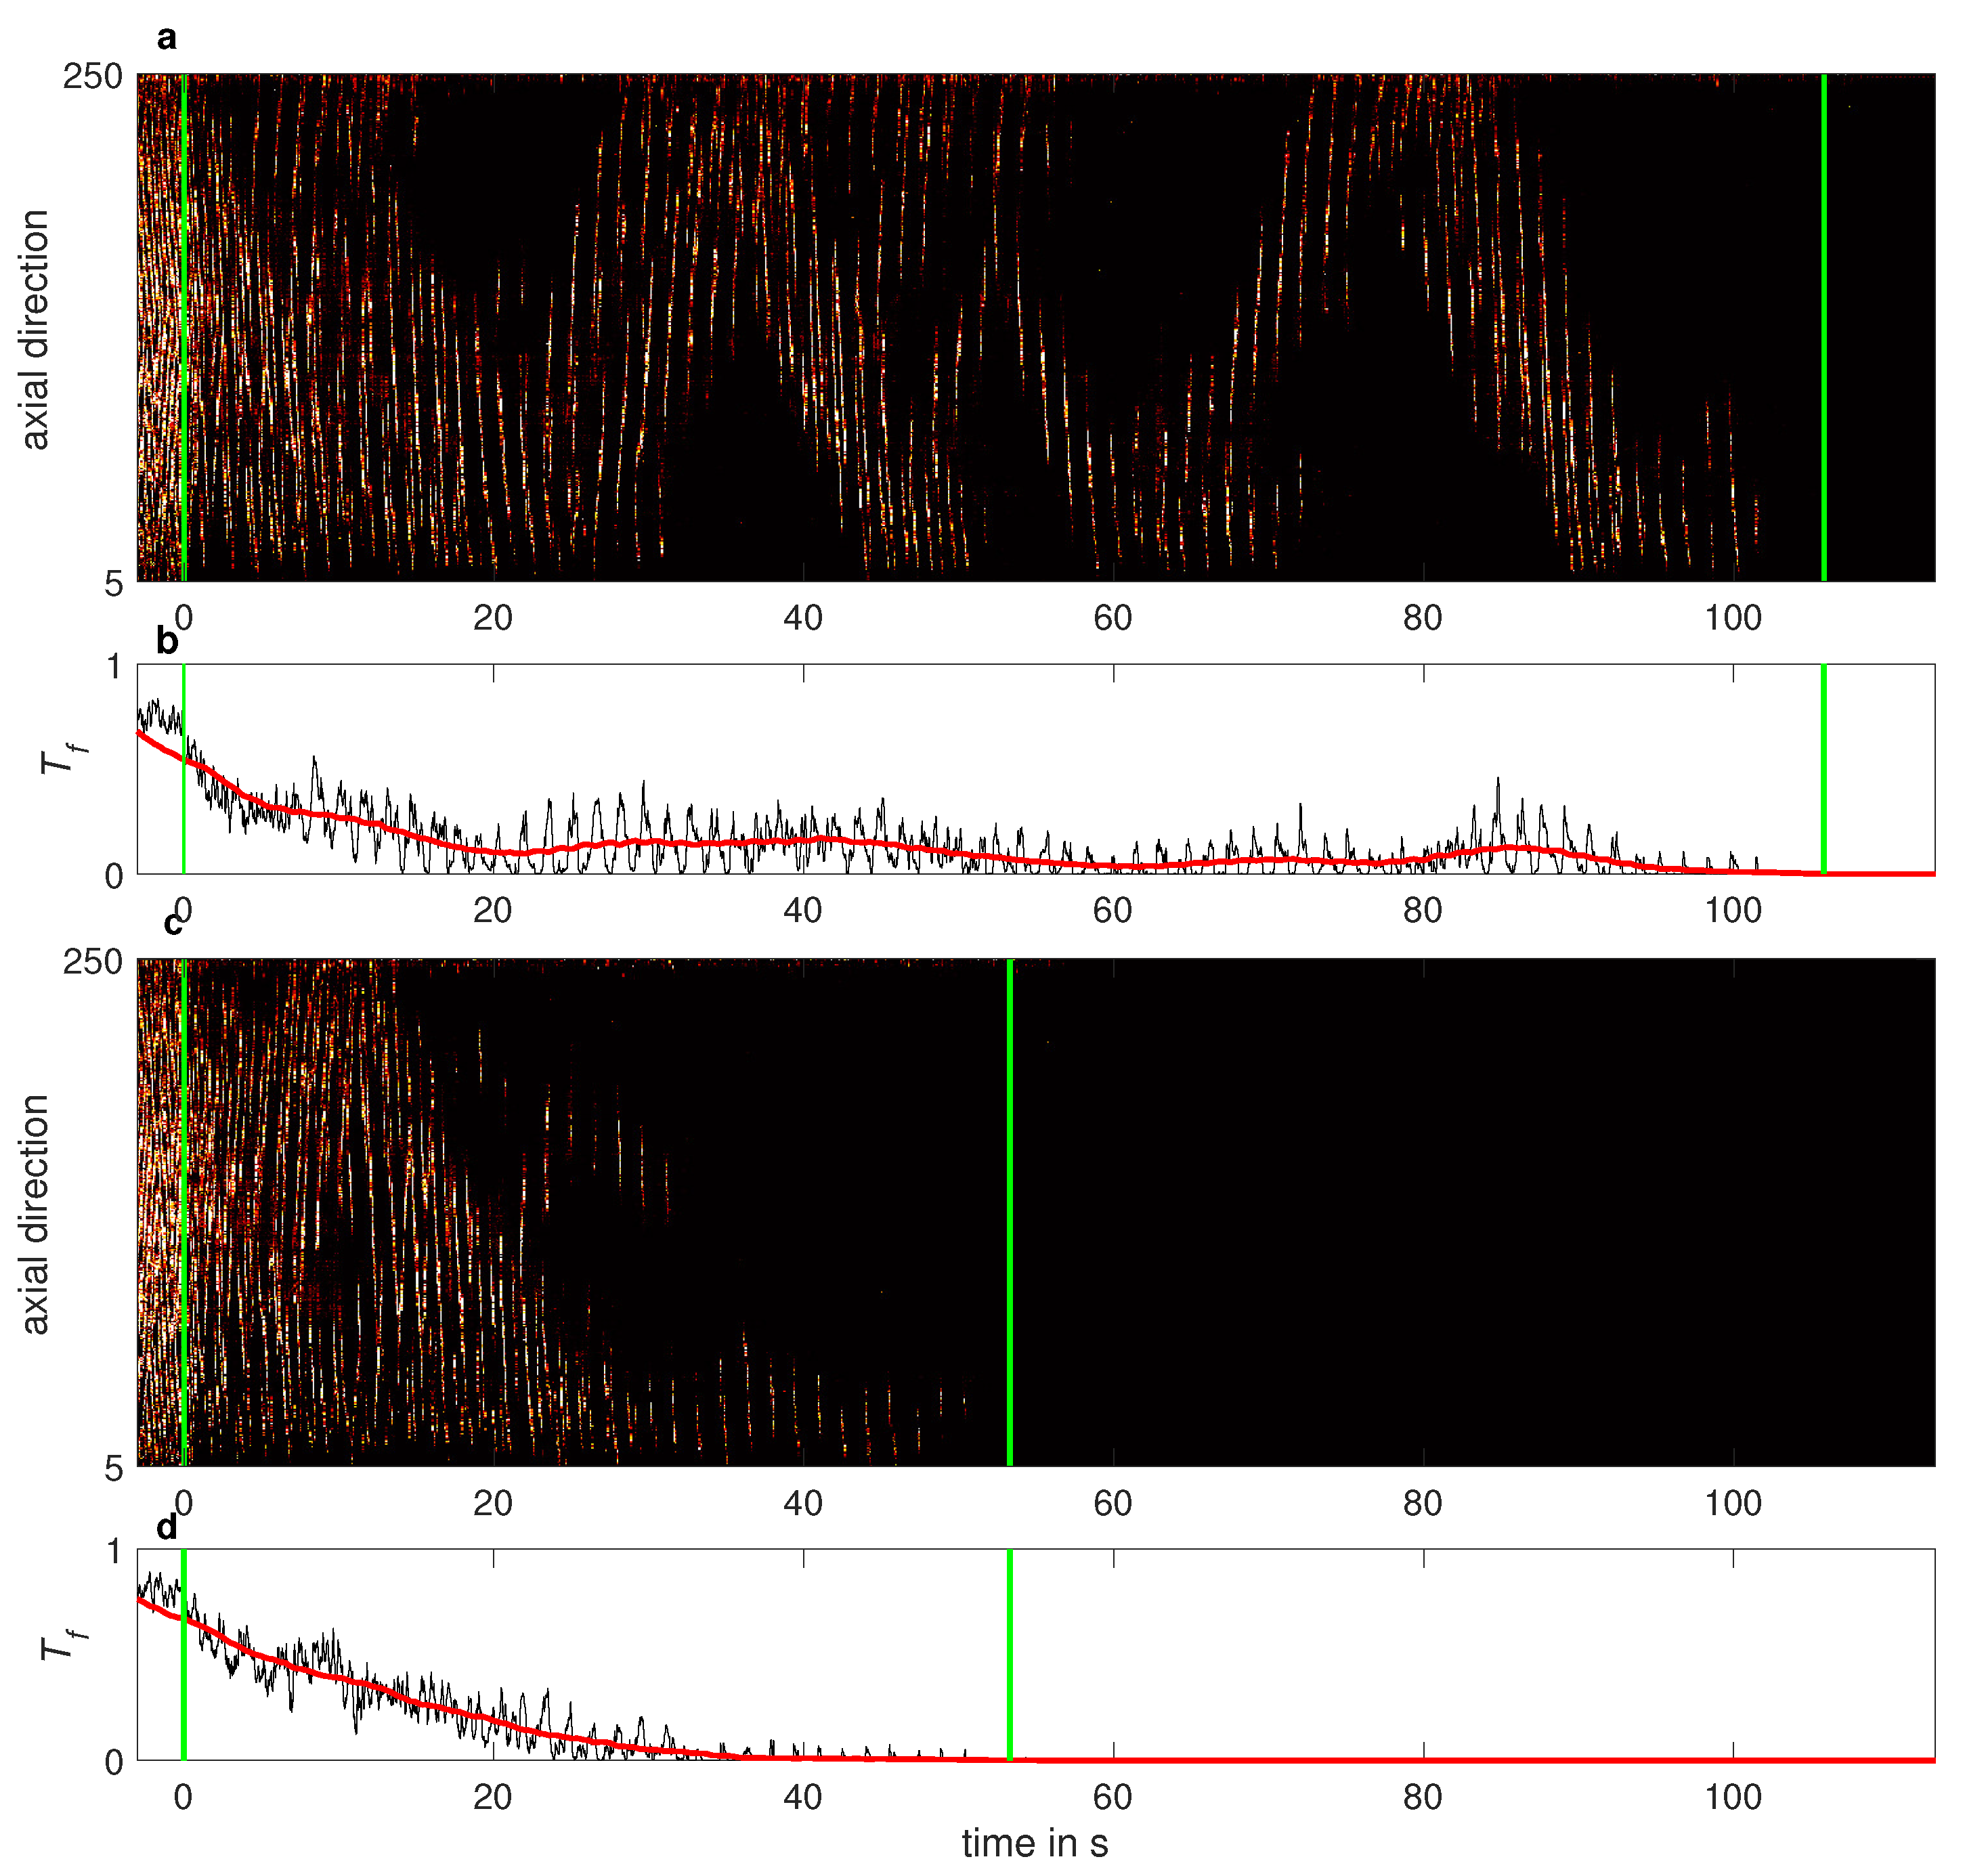
Task: Select the axial direction kymogram in panel c
Action: pos(400,1200)
